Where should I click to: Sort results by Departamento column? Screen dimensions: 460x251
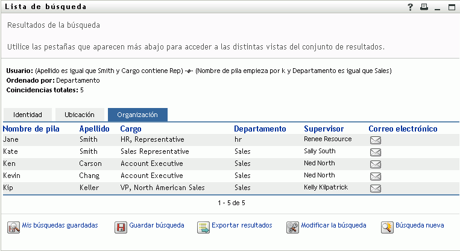click(x=260, y=129)
